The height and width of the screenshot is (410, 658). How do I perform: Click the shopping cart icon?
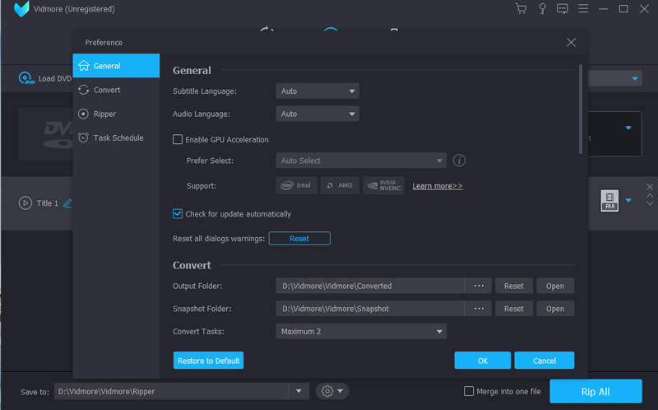click(521, 9)
